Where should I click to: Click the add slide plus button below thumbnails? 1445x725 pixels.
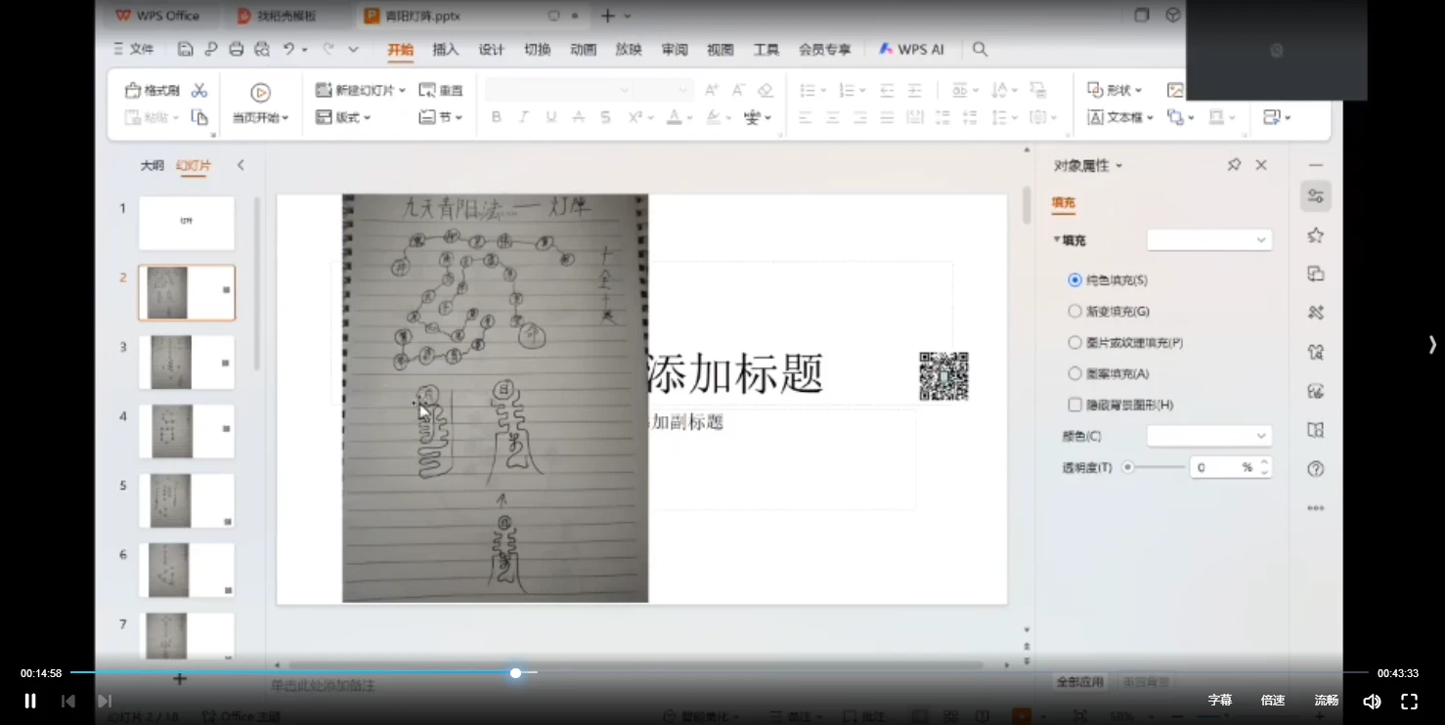(x=180, y=678)
